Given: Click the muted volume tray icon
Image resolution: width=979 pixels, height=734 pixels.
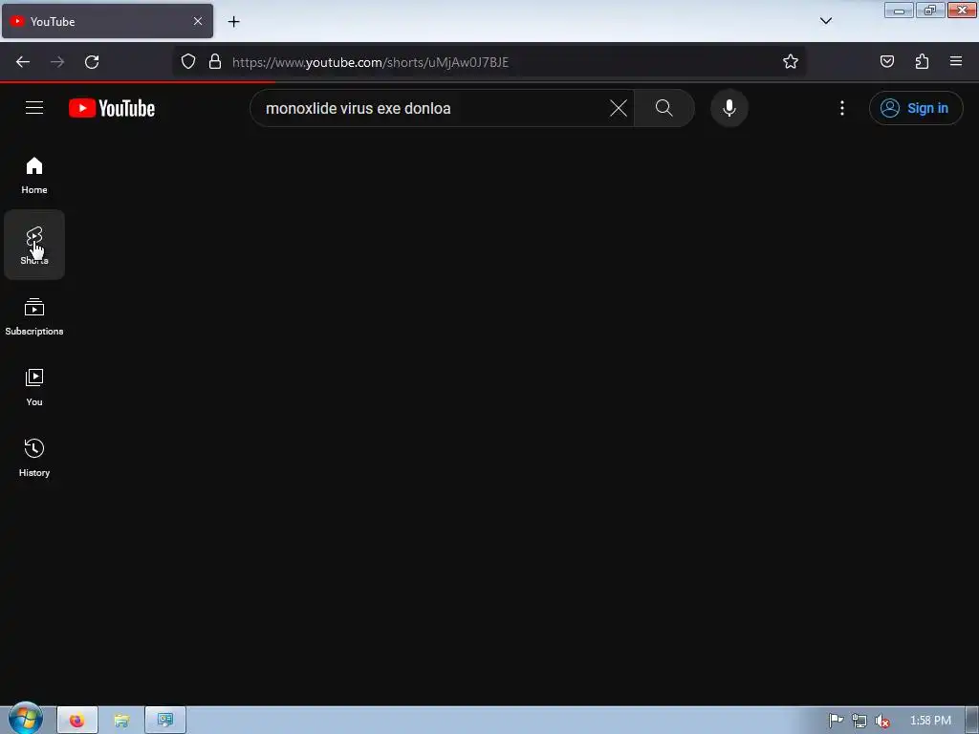Looking at the screenshot, I should click(x=881, y=721).
